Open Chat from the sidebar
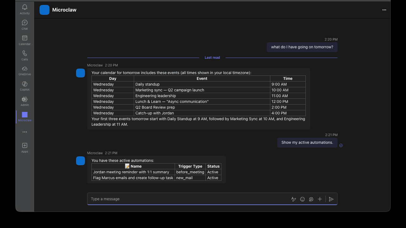Image resolution: width=406 pixels, height=228 pixels. point(25,25)
